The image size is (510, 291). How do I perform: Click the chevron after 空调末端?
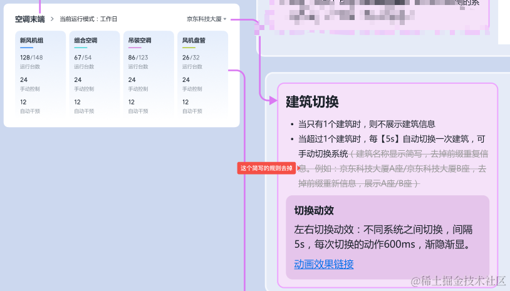52,19
